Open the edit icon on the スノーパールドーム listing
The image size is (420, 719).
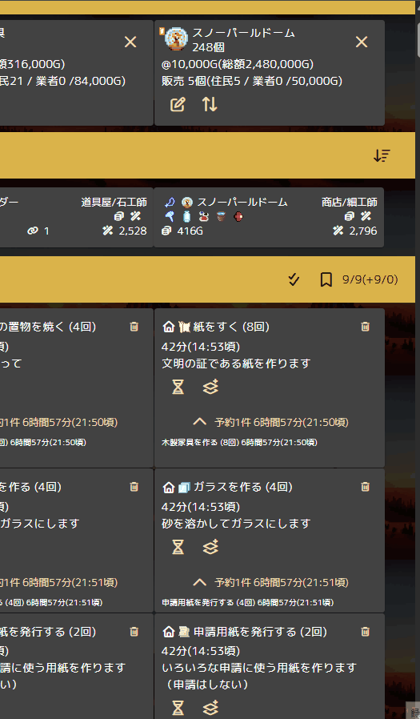[178, 105]
